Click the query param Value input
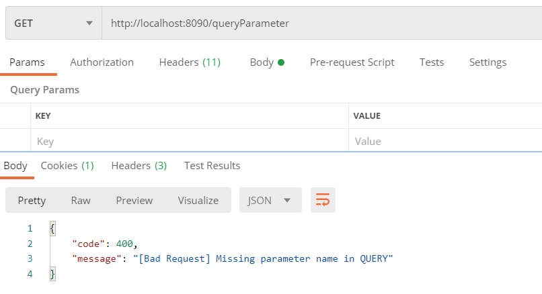This screenshot has width=542, height=294. (445, 141)
